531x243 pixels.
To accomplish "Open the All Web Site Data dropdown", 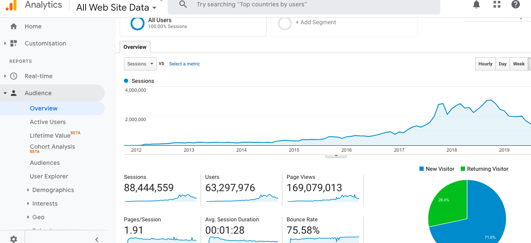I will [x=116, y=7].
